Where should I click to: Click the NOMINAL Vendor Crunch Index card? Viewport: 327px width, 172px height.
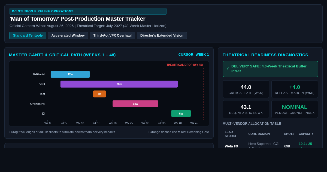(x=295, y=109)
